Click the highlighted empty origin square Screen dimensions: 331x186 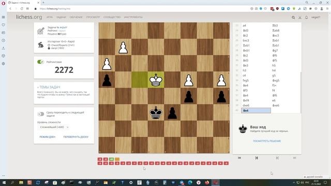point(140,80)
